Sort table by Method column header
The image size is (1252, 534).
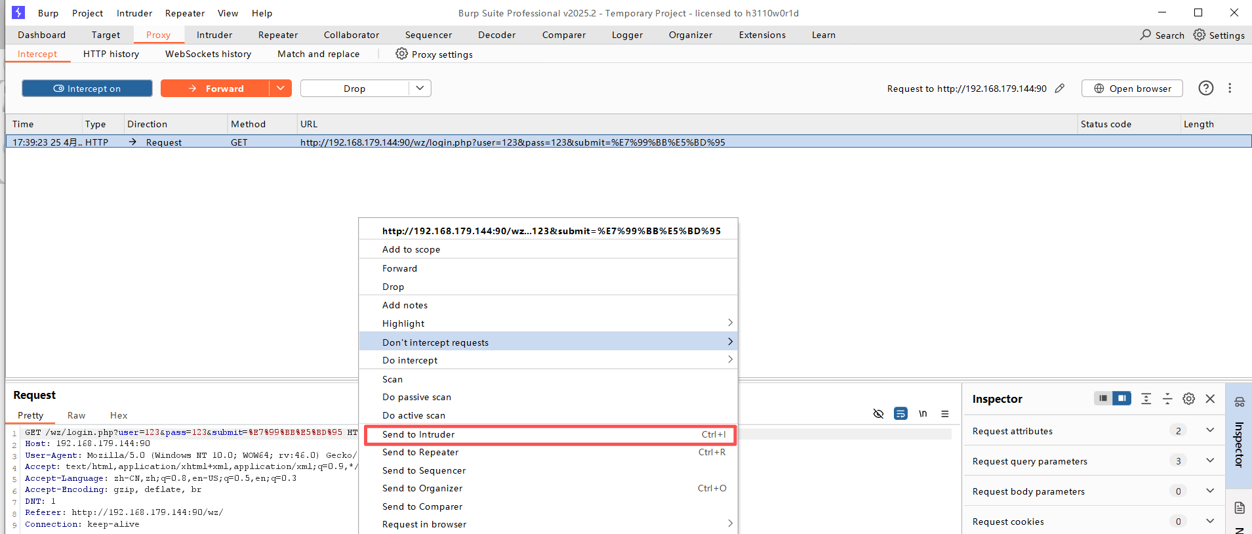tap(261, 124)
